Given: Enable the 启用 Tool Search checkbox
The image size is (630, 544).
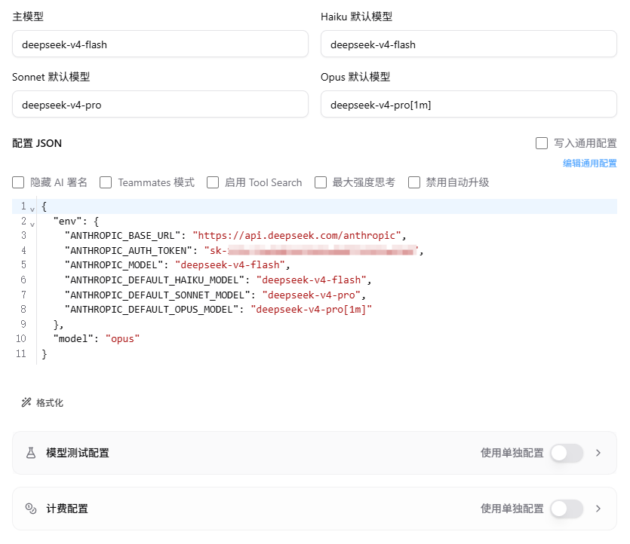Looking at the screenshot, I should pos(213,182).
